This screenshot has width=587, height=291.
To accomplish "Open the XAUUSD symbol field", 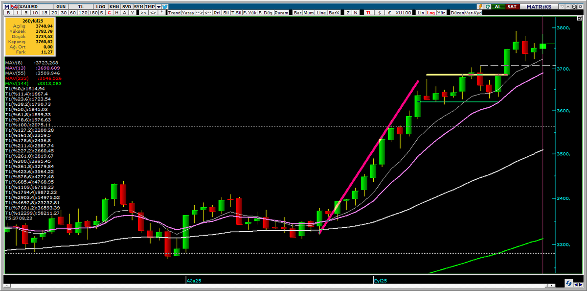I will 36,7.
